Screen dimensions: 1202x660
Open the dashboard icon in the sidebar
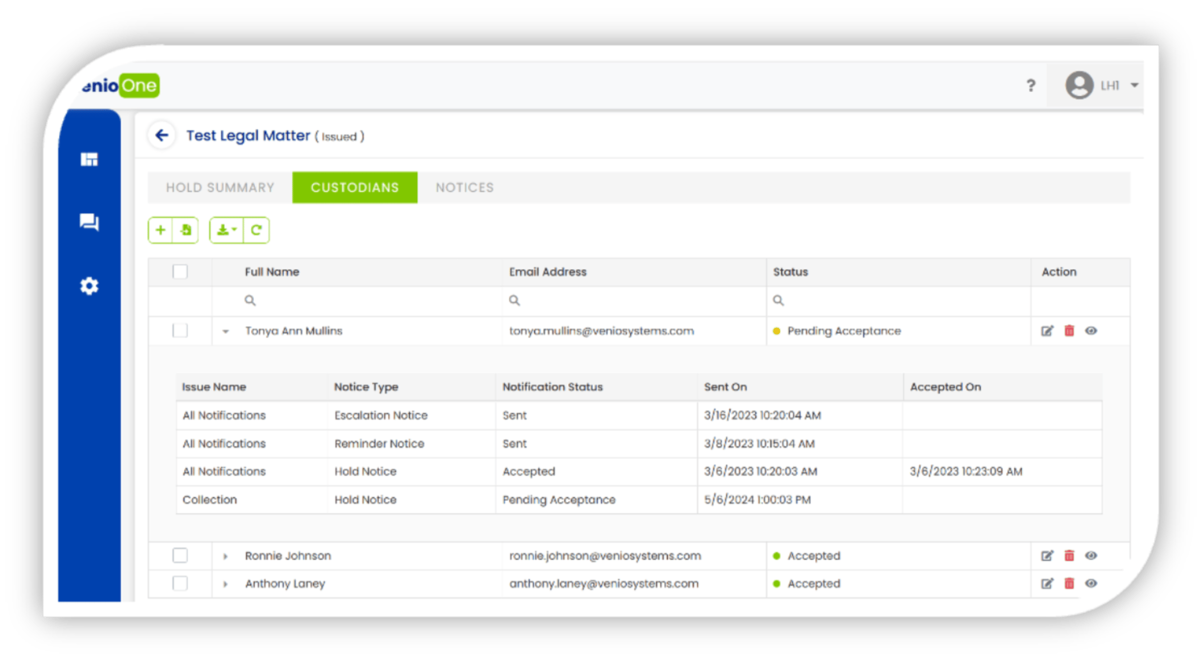tap(89, 159)
